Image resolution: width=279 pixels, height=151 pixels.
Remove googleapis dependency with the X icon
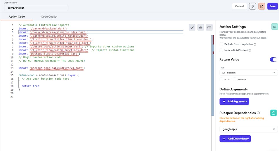(x=274, y=129)
